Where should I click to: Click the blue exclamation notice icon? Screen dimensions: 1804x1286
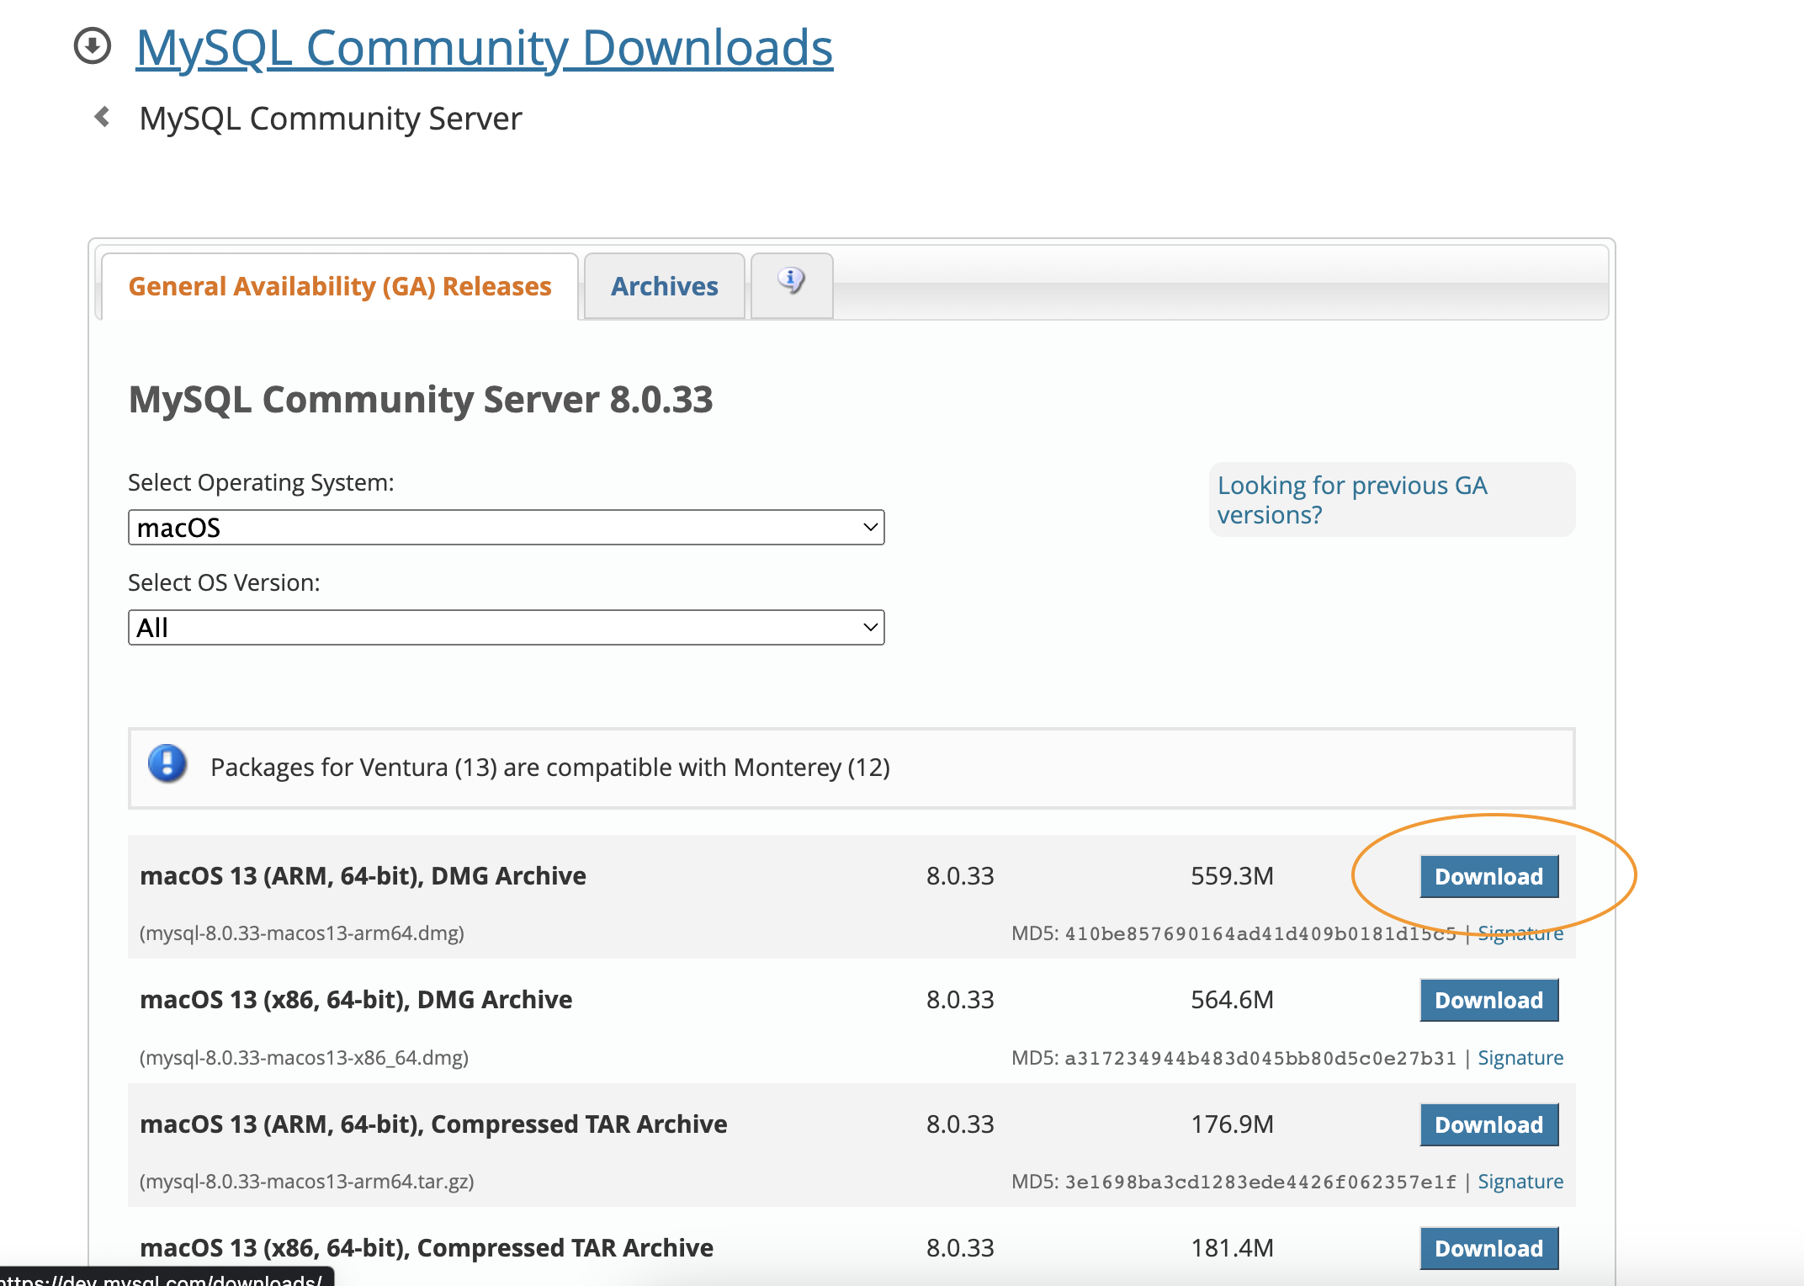167,764
